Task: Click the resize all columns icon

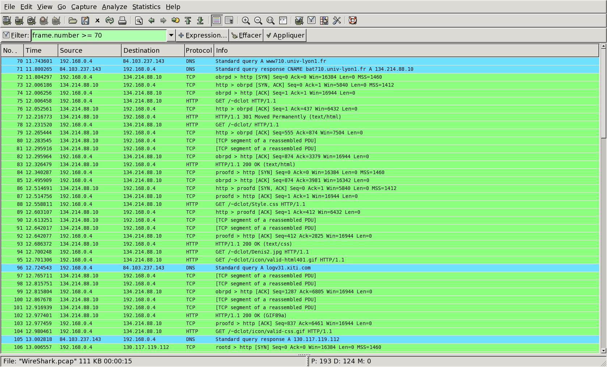Action: tap(283, 21)
